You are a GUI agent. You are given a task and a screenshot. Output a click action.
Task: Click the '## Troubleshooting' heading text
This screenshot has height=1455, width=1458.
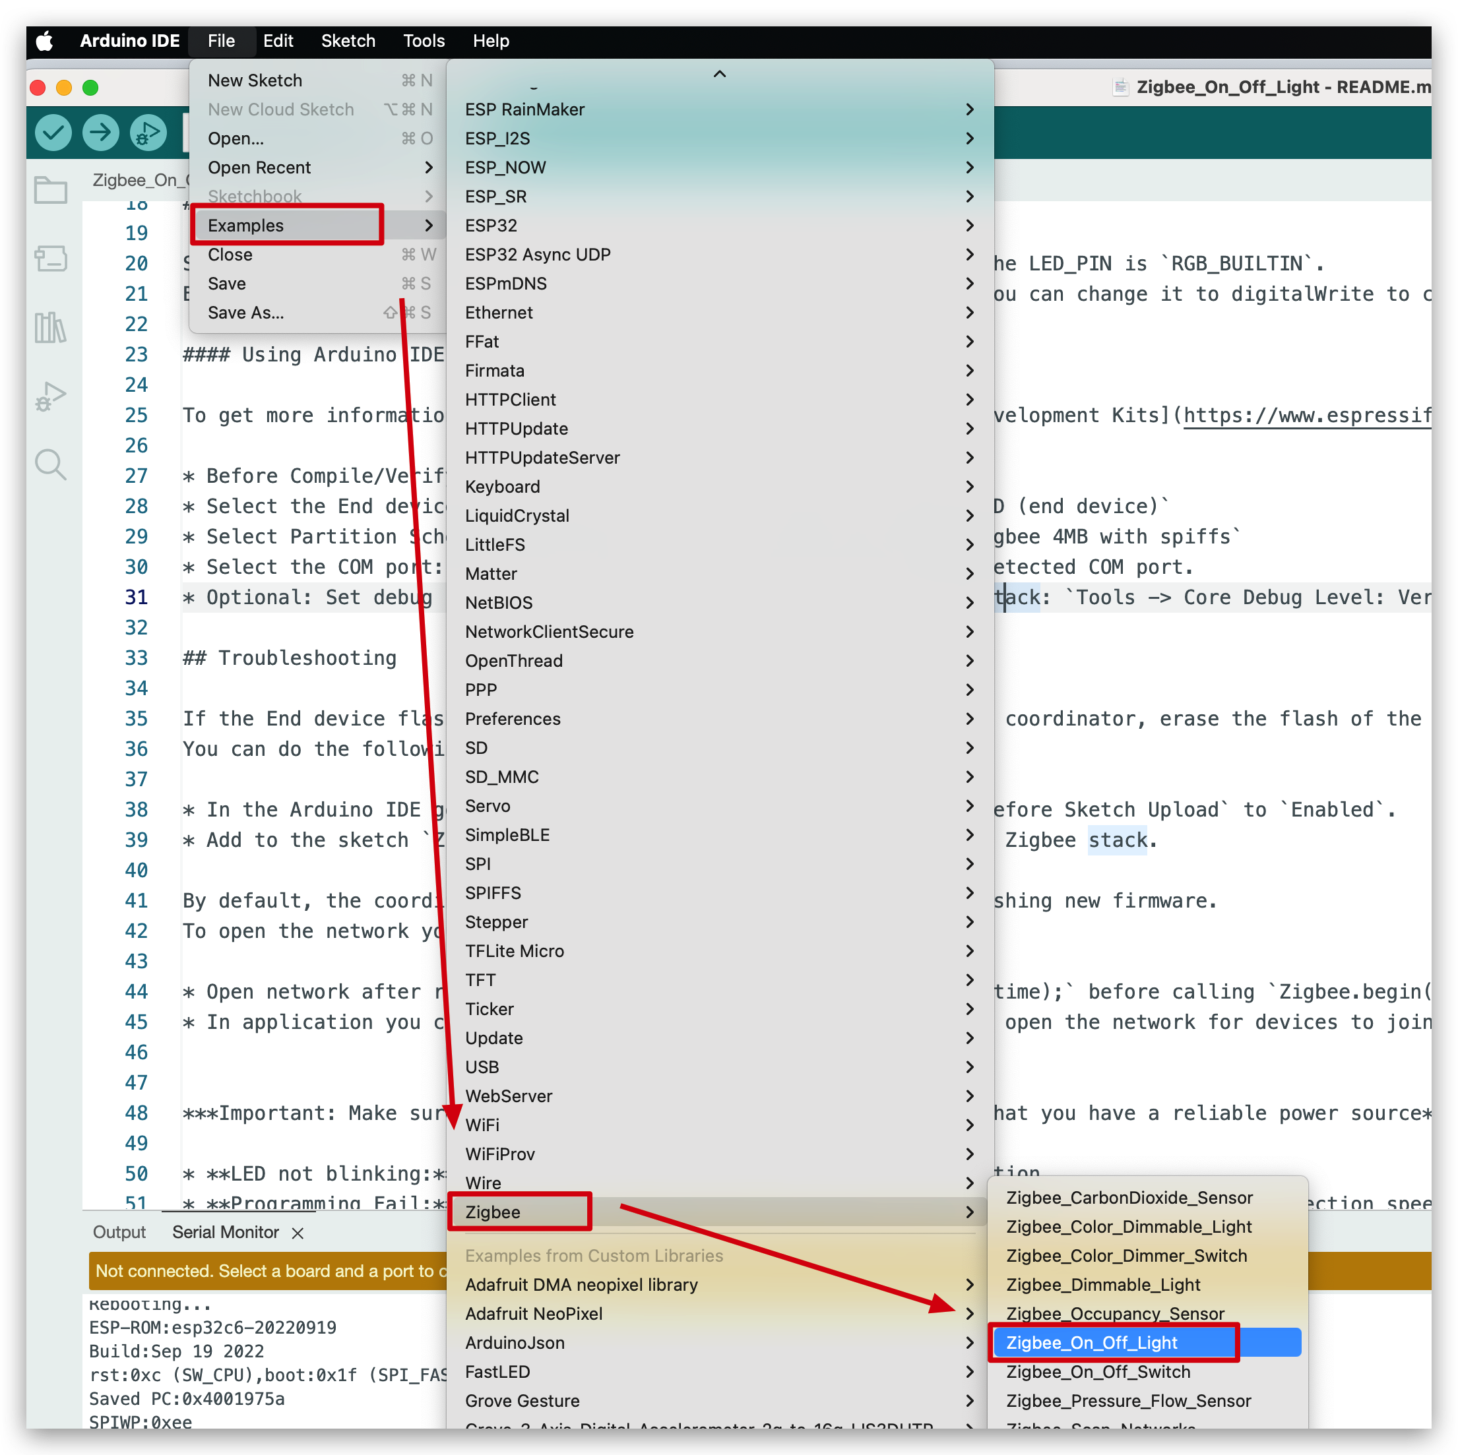[x=290, y=658]
